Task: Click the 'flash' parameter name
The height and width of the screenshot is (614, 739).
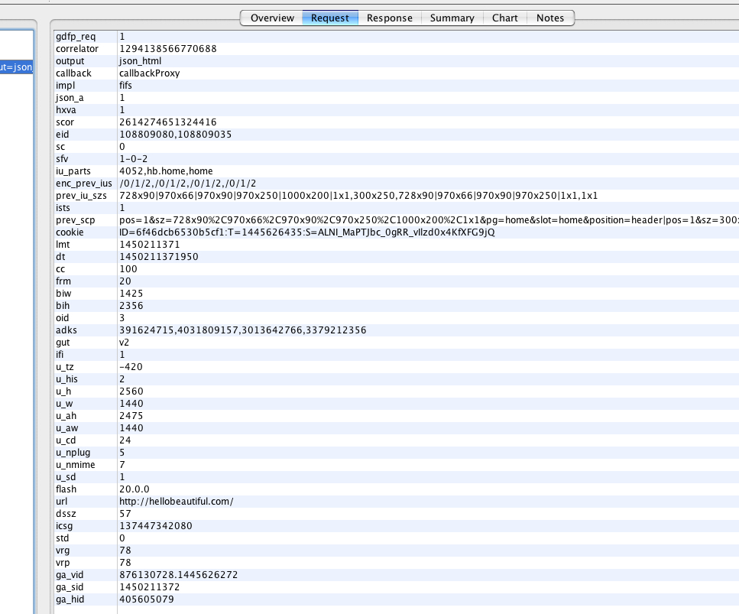Action: (x=66, y=489)
